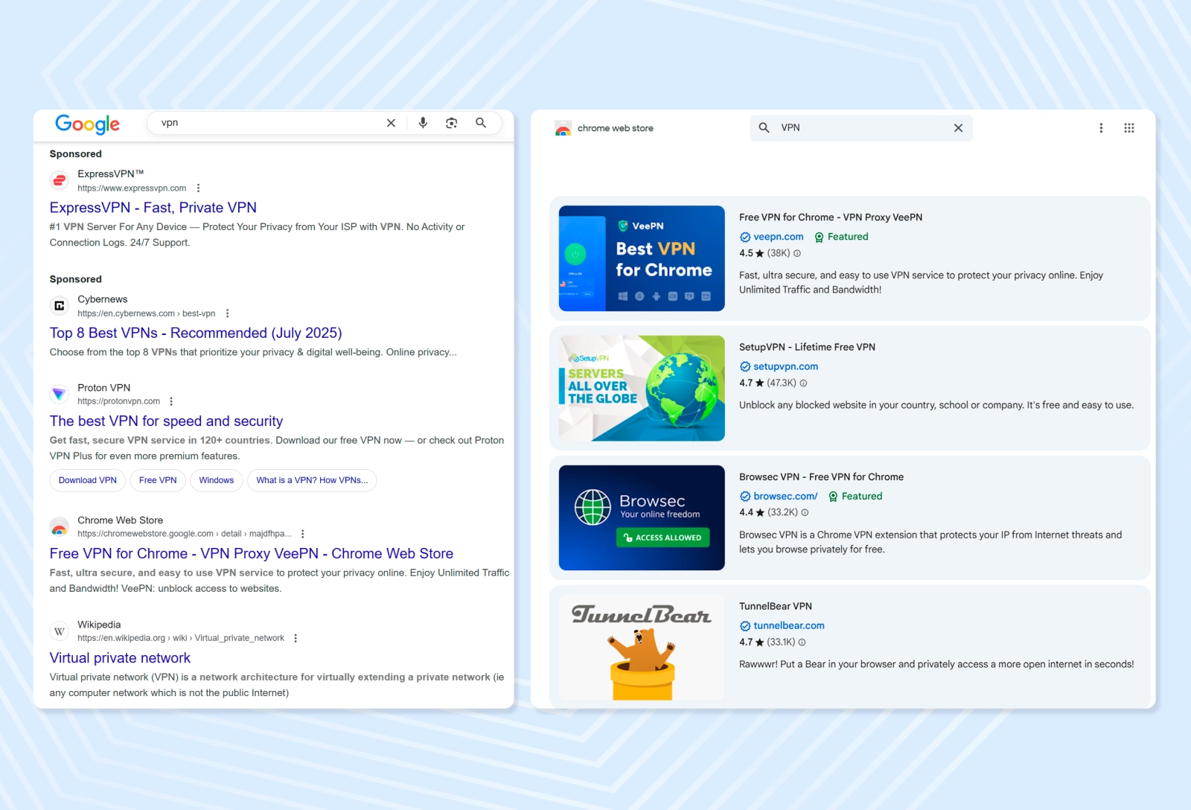The image size is (1191, 810).
Task: Click the ExpressVPN favicon
Action: 60,181
